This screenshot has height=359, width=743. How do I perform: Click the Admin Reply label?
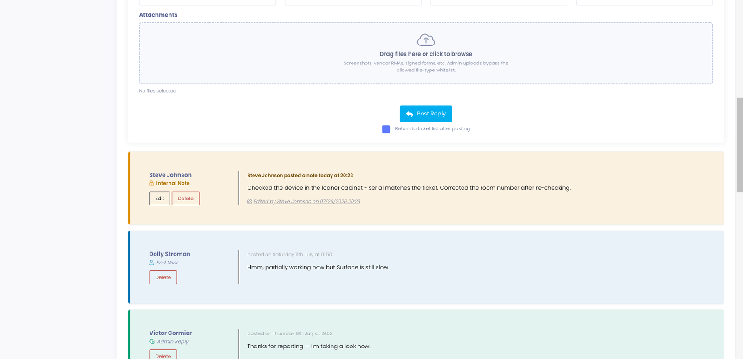tap(173, 342)
